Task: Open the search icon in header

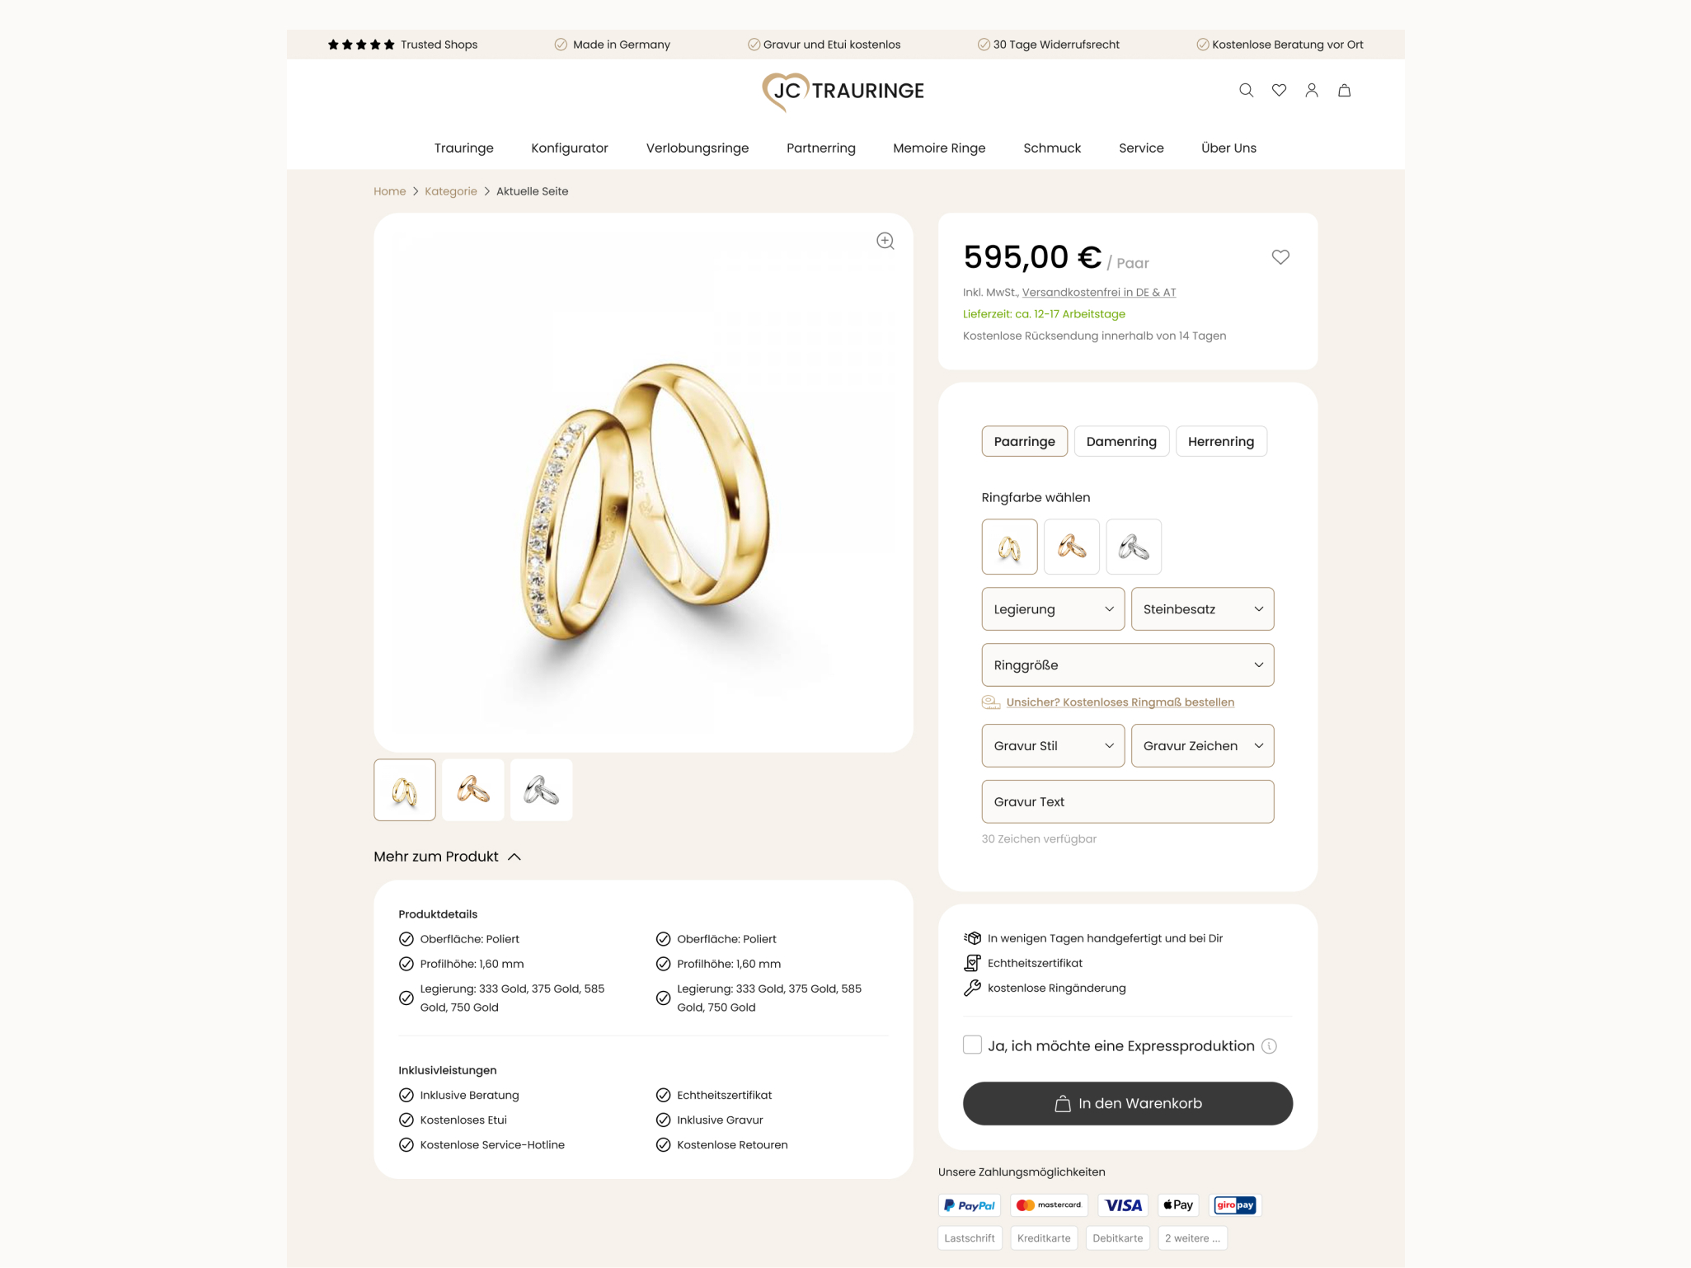Action: pos(1246,91)
